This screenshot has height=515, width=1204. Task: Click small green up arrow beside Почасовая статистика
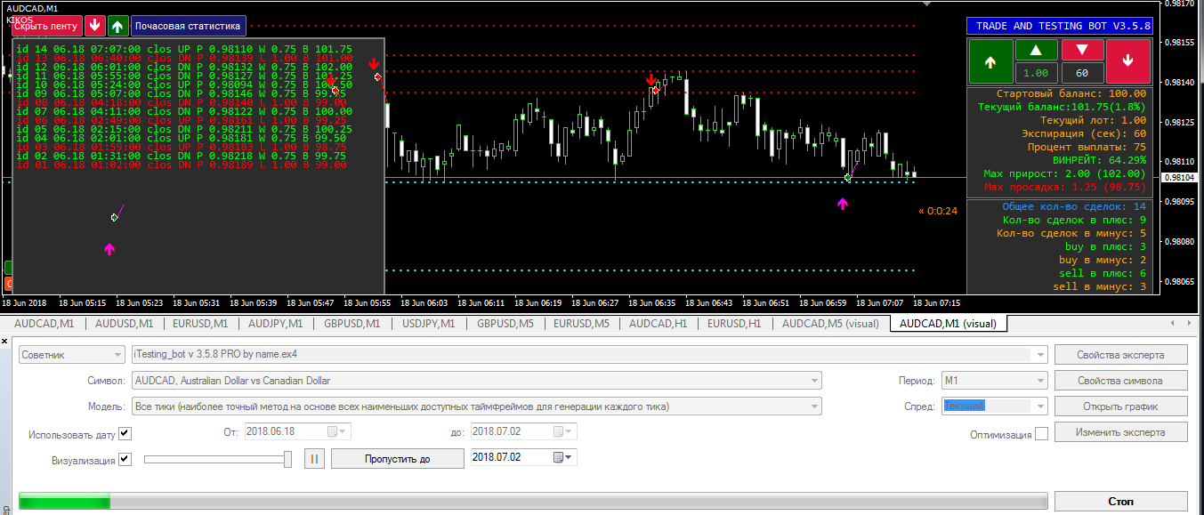pos(117,26)
